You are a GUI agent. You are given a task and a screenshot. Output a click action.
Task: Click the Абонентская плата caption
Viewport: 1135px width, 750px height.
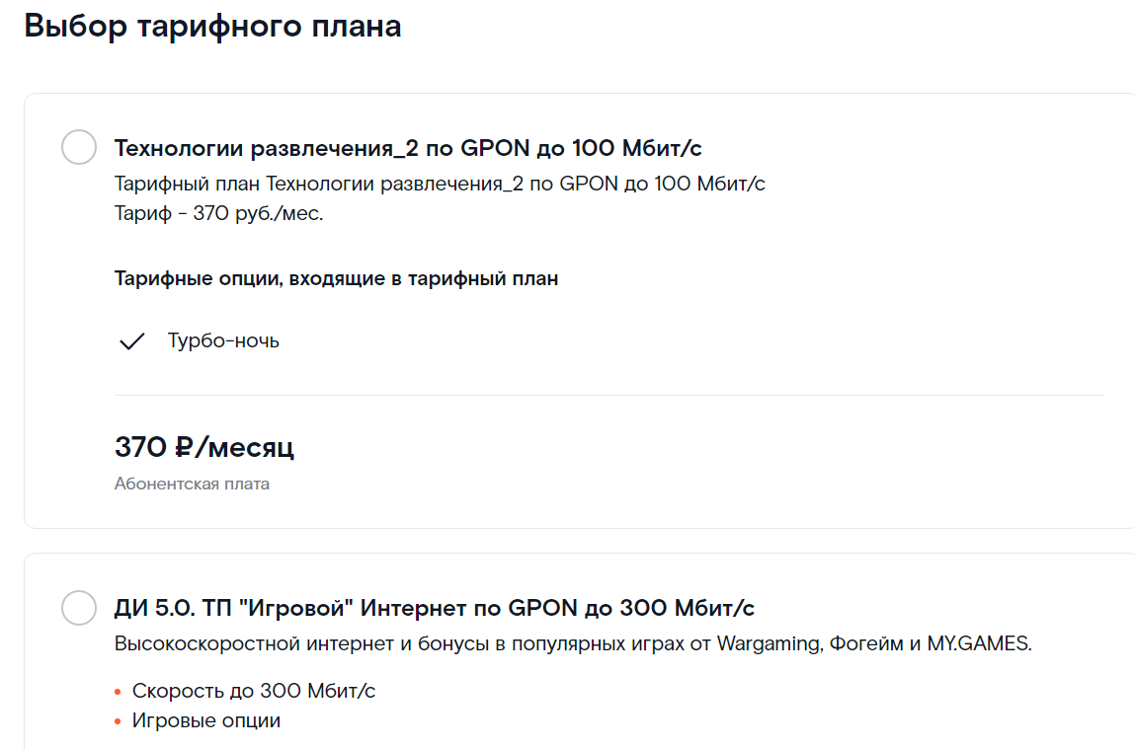point(192,484)
